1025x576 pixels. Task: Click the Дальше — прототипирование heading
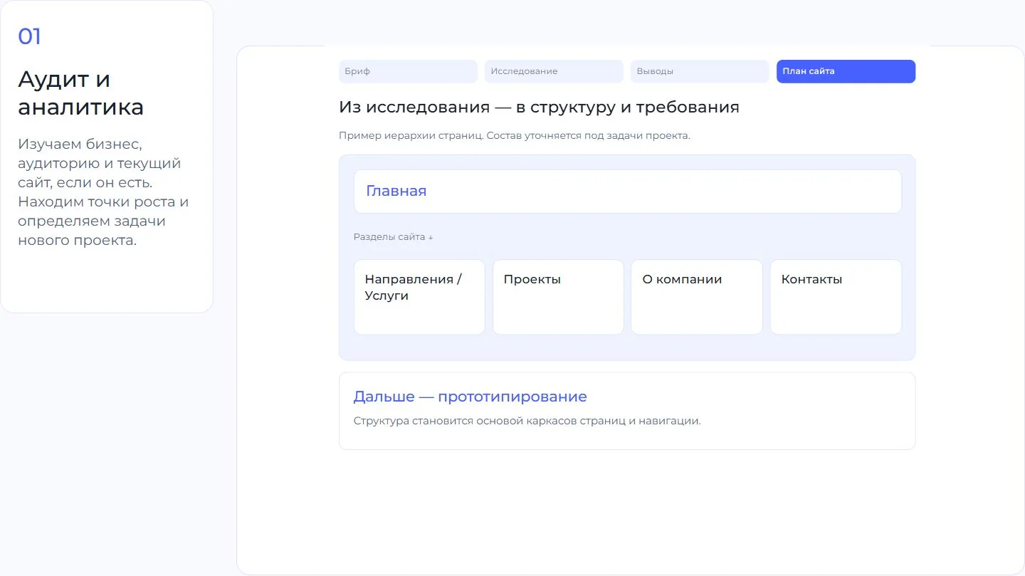pyautogui.click(x=470, y=397)
